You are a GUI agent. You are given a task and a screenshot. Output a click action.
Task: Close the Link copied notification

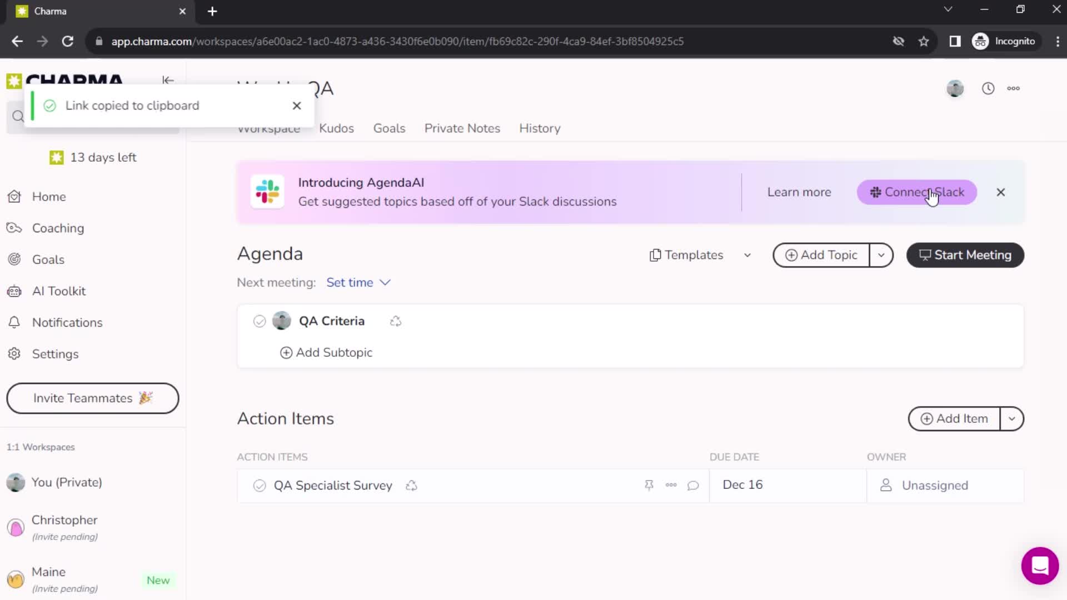(x=297, y=106)
